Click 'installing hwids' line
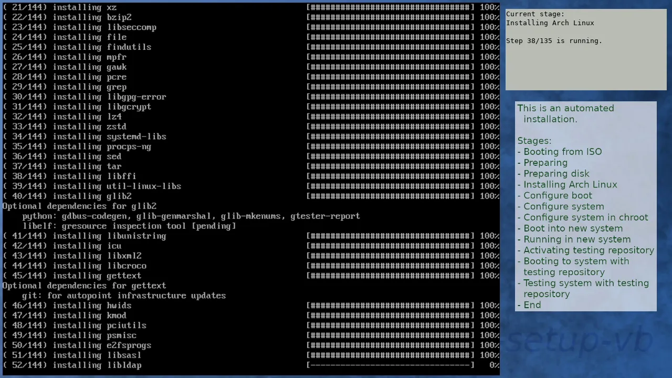 click(x=251, y=306)
